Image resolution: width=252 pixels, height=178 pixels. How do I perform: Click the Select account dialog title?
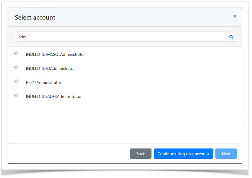click(35, 18)
